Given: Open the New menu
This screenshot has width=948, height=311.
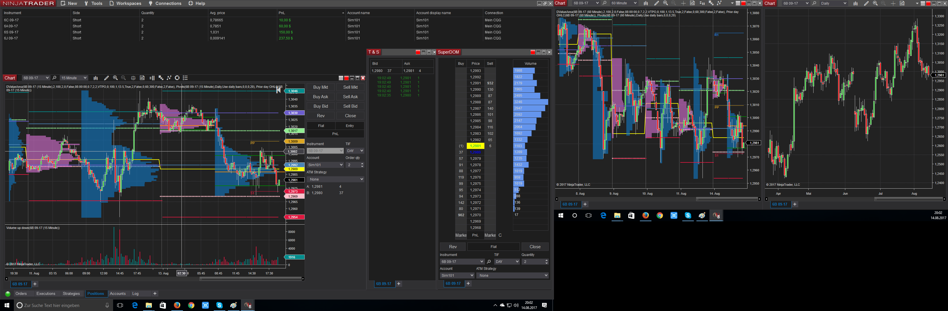Looking at the screenshot, I should tap(69, 3).
